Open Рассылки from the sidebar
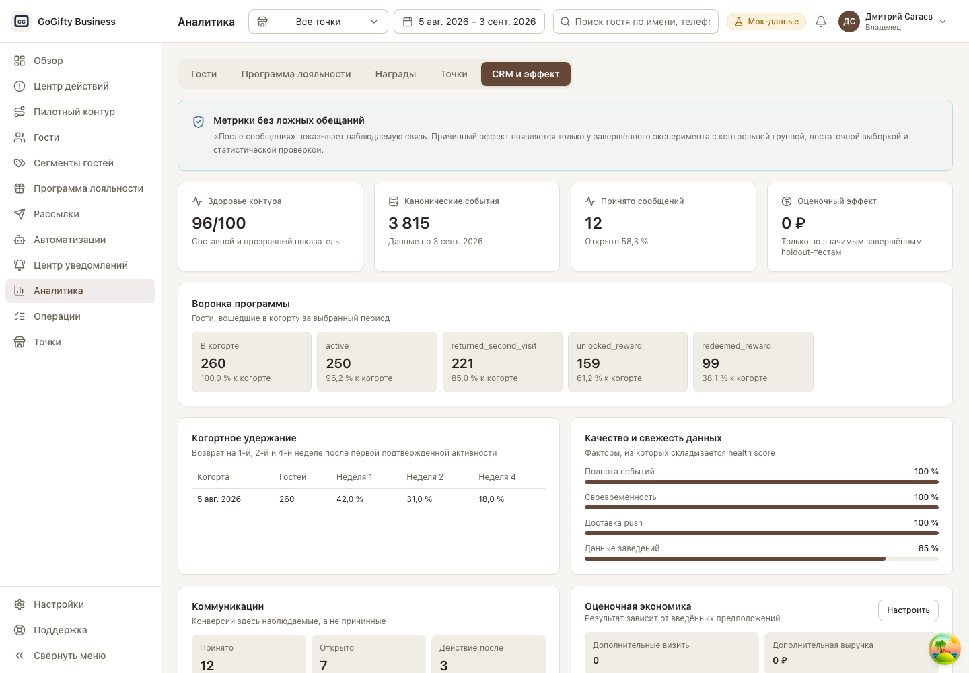 point(80,214)
